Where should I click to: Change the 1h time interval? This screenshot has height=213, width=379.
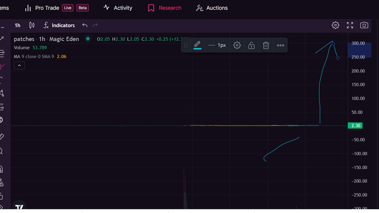(x=17, y=25)
